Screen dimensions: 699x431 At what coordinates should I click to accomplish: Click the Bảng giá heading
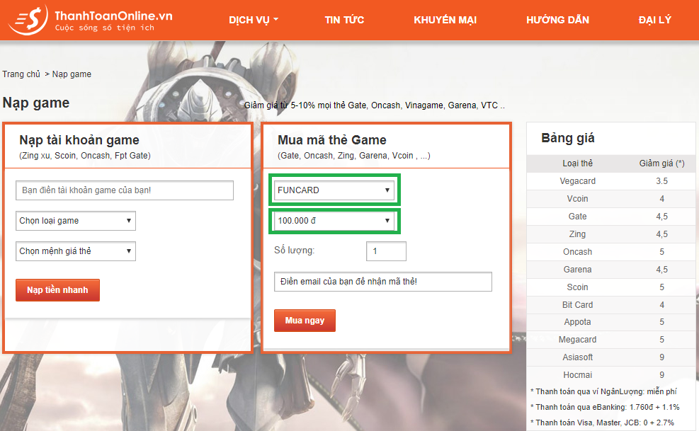pos(567,138)
